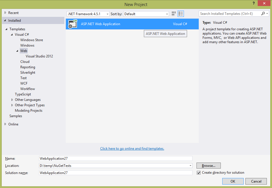This screenshot has height=188, width=272.
Task: Select the Samples node
Action: coord(16,116)
